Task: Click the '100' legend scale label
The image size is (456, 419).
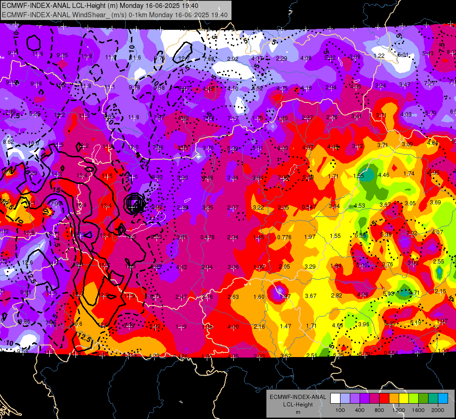Action: [340, 410]
